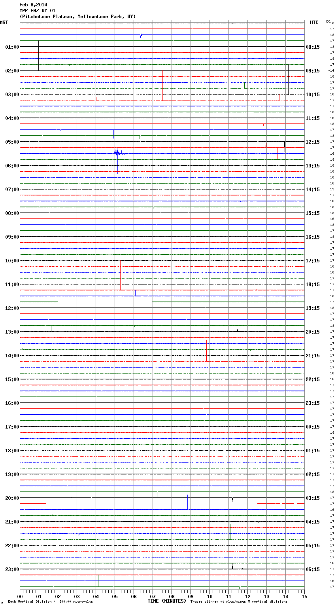The image size is (336, 607).
Task: Click the 19:15 UTC time label
Action: (x=313, y=308)
